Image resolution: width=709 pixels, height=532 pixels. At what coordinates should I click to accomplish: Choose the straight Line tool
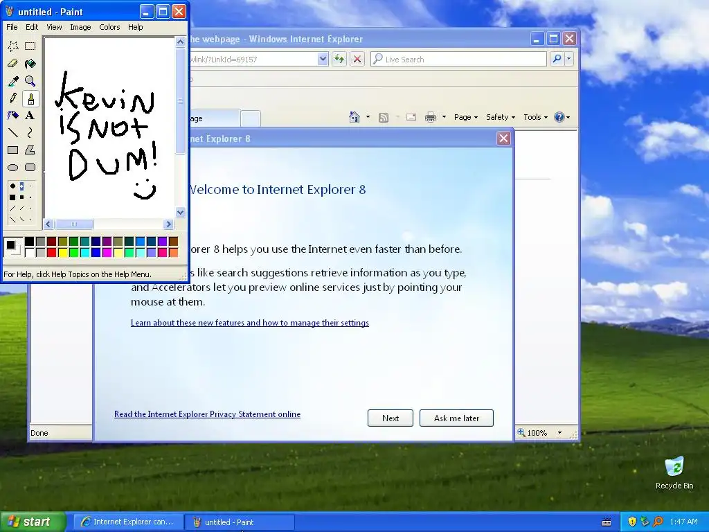click(12, 132)
